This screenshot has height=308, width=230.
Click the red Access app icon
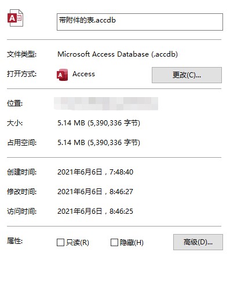coord(62,75)
